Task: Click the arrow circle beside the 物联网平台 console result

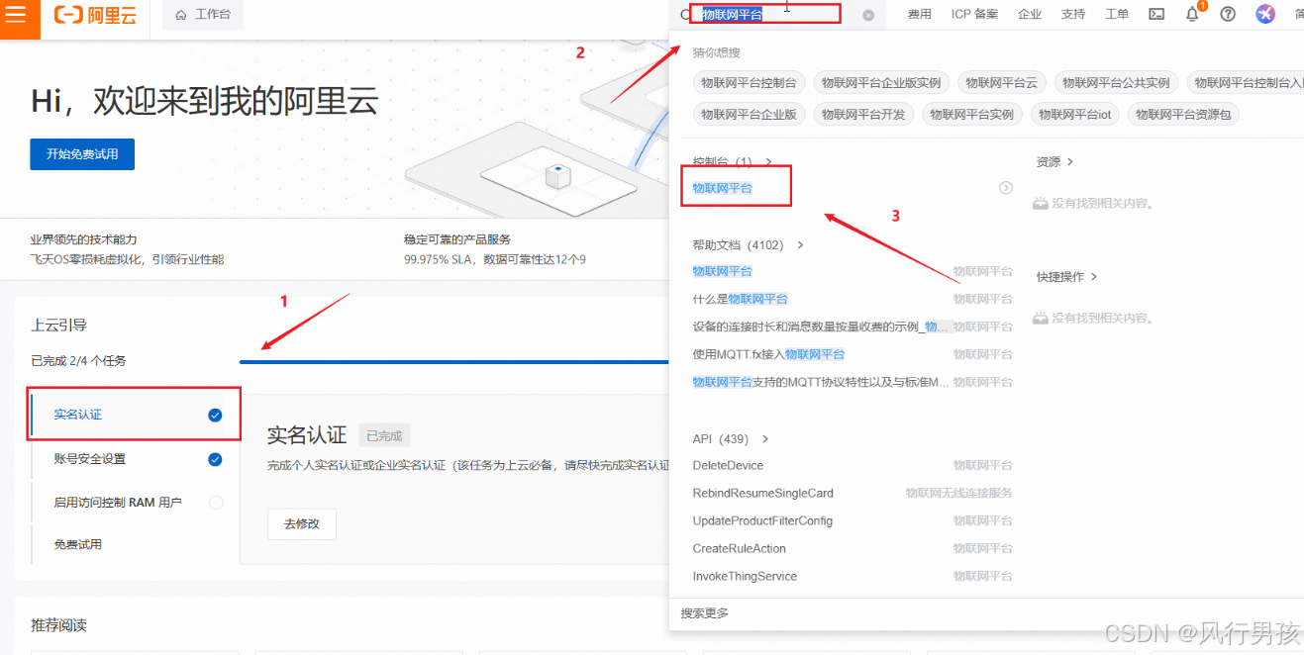Action: pyautogui.click(x=1006, y=188)
